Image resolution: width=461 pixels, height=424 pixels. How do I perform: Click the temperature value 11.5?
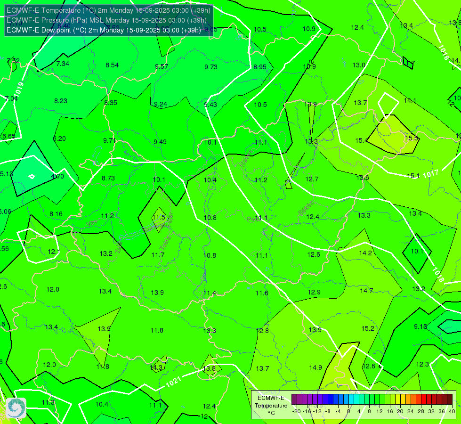click(x=159, y=217)
